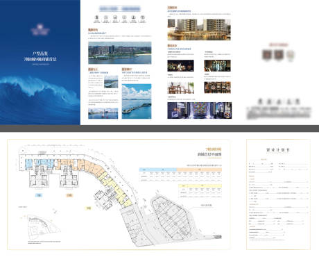Select the colorful mosaic wall panorama photo
The width and height of the screenshot is (319, 257).
point(200,110)
